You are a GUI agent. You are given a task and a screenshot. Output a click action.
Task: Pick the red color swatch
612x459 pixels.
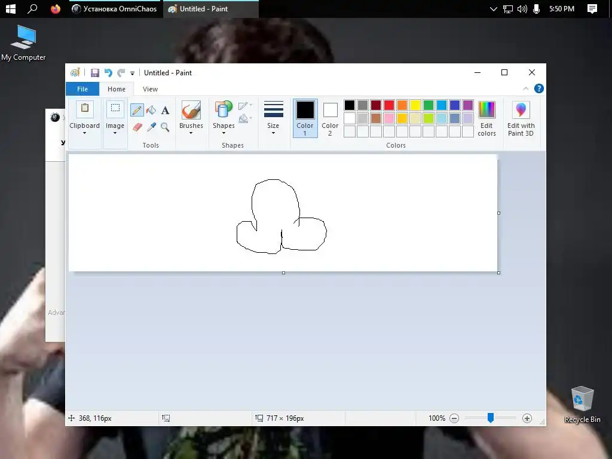(x=388, y=105)
